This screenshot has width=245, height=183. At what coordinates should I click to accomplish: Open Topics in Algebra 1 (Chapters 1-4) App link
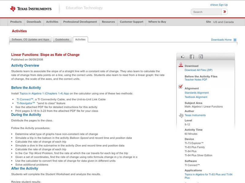pyautogui.click(x=44, y=94)
